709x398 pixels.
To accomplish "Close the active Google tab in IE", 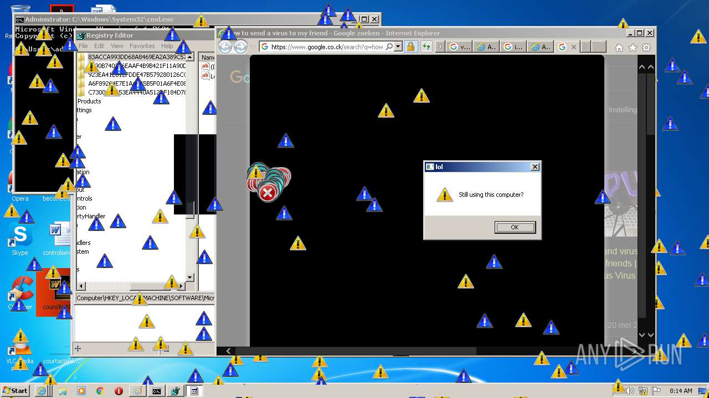I will point(573,47).
